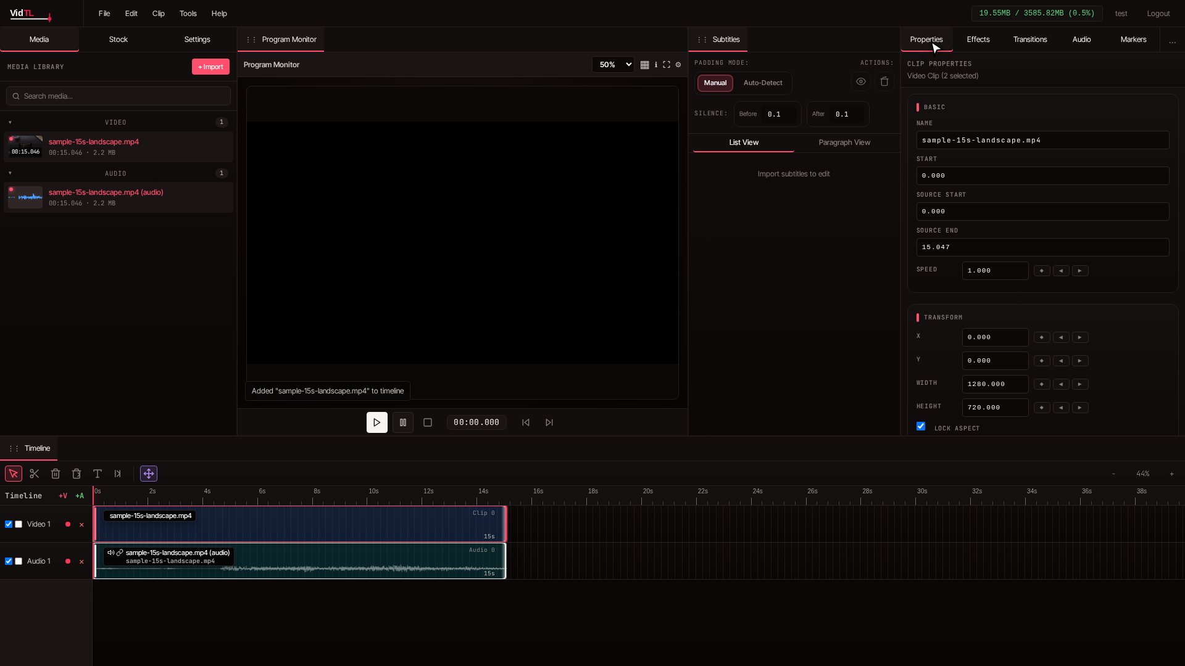Click the ripple delete trash icon with arrow

pos(77,474)
